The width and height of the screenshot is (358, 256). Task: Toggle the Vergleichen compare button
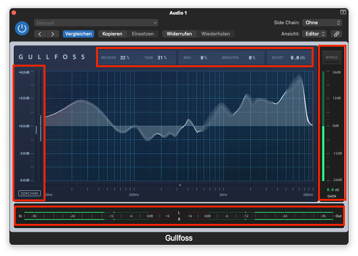(x=78, y=34)
